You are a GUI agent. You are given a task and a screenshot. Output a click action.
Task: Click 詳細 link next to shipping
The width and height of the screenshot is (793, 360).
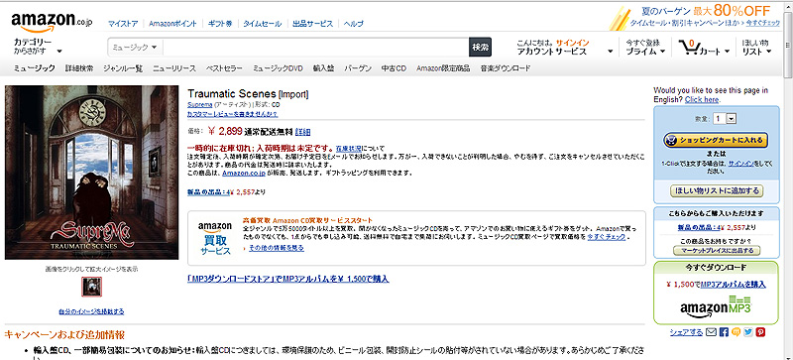click(x=302, y=132)
